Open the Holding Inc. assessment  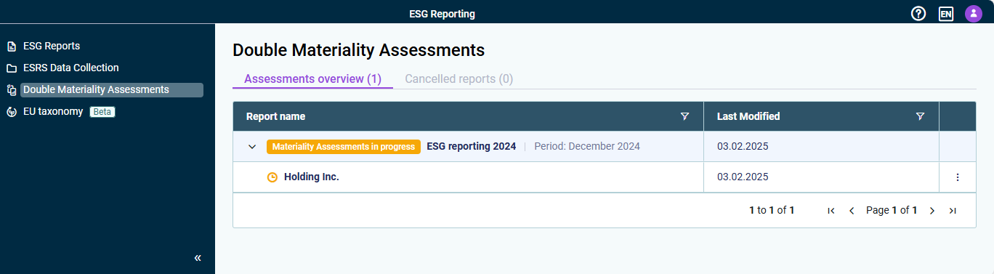click(x=312, y=177)
